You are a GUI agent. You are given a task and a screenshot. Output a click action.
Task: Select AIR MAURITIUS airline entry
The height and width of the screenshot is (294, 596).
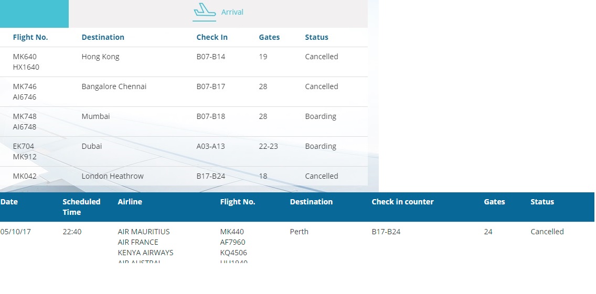144,232
